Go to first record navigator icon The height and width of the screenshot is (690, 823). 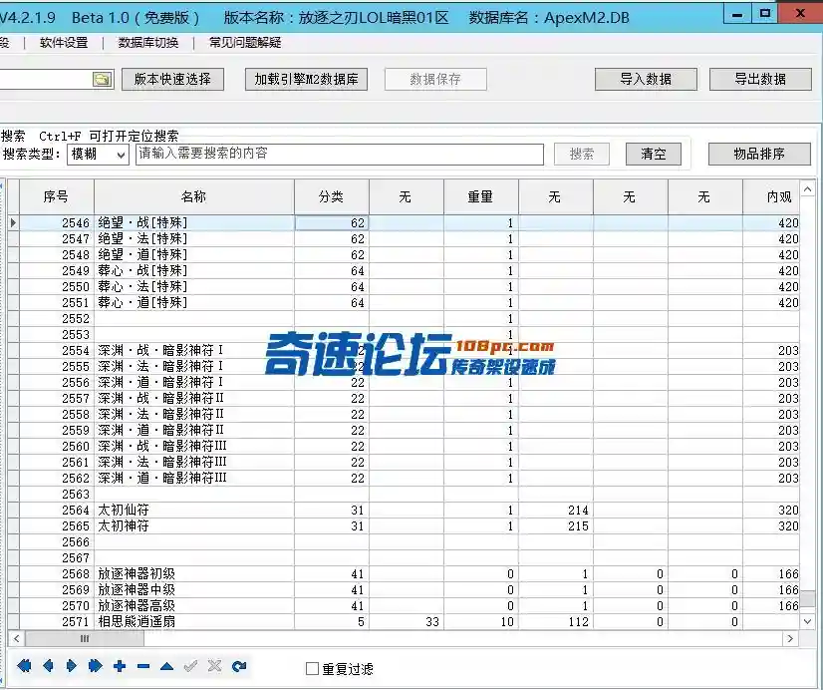[x=24, y=666]
